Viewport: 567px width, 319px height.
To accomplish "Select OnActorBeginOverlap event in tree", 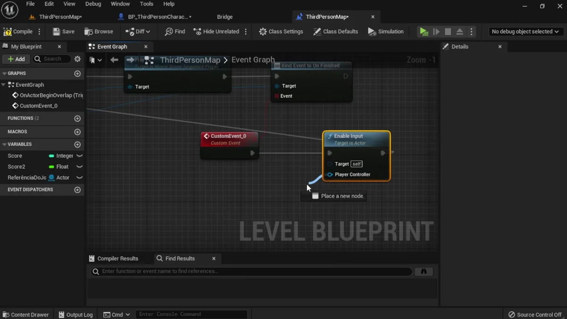I will point(47,95).
